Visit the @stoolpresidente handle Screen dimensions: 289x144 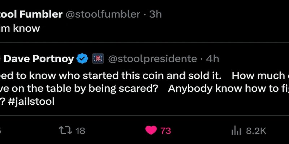click(152, 59)
